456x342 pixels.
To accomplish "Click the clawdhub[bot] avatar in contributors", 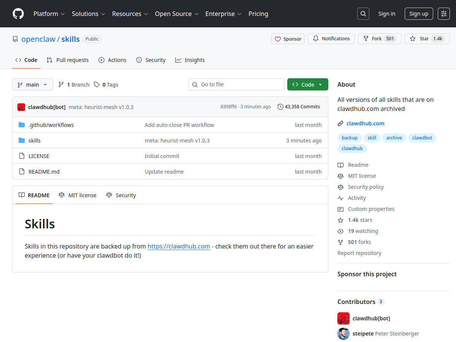I will (344, 318).
